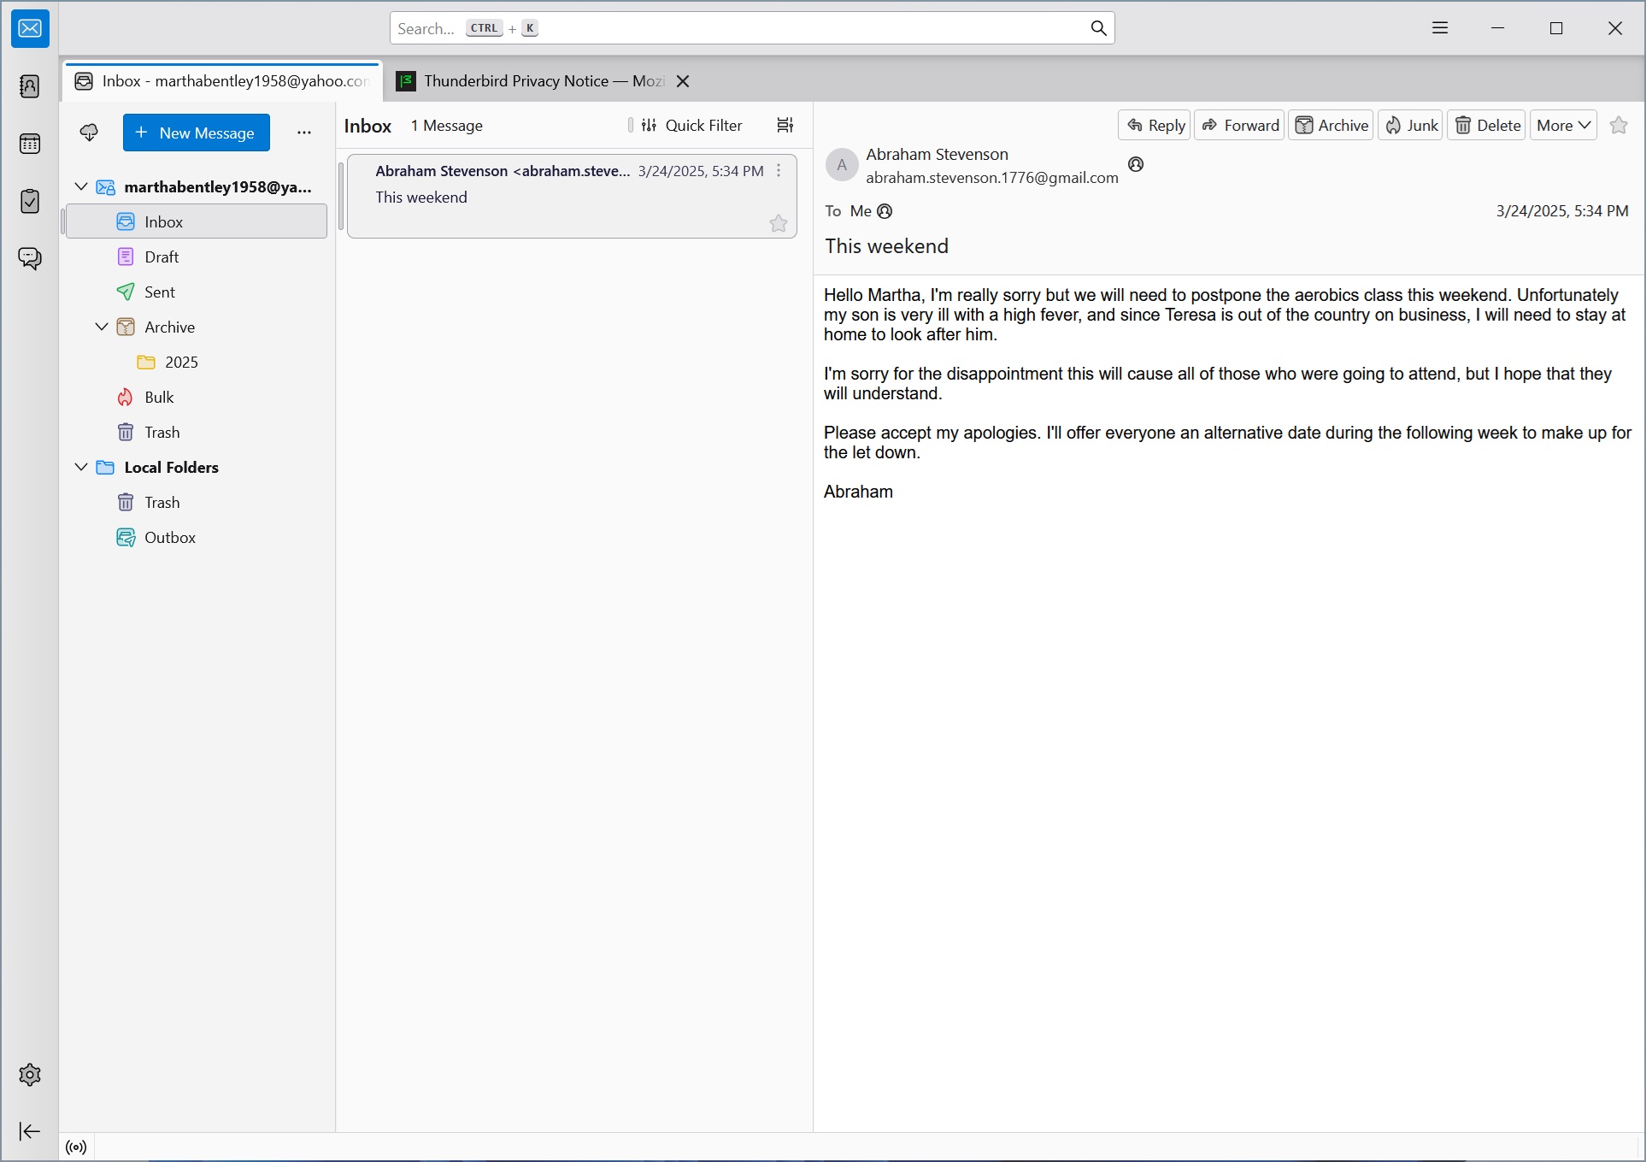Click the Reply button
1646x1162 pixels.
click(1155, 126)
